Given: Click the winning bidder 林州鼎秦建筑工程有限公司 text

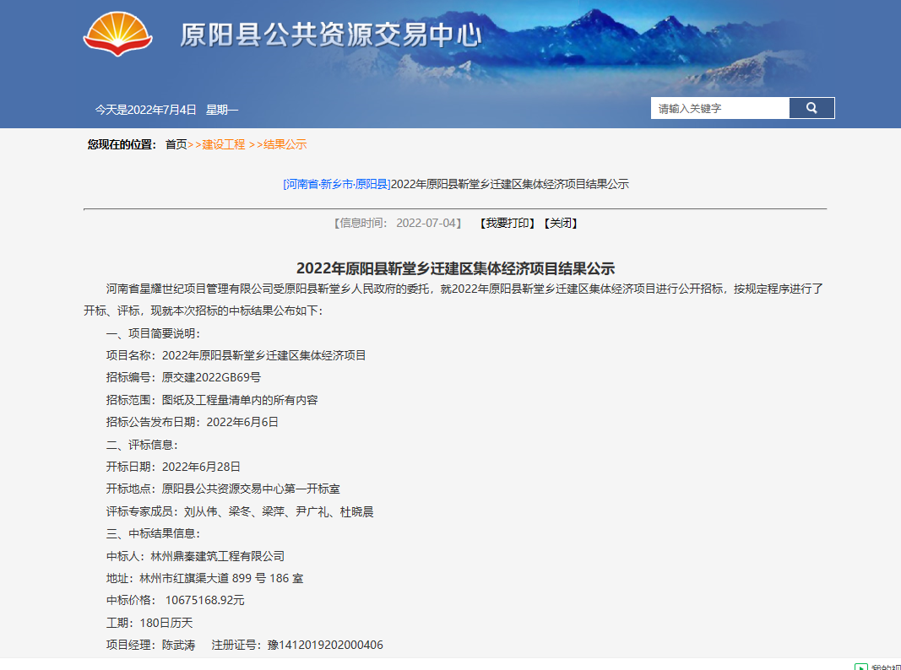Looking at the screenshot, I should [x=217, y=556].
